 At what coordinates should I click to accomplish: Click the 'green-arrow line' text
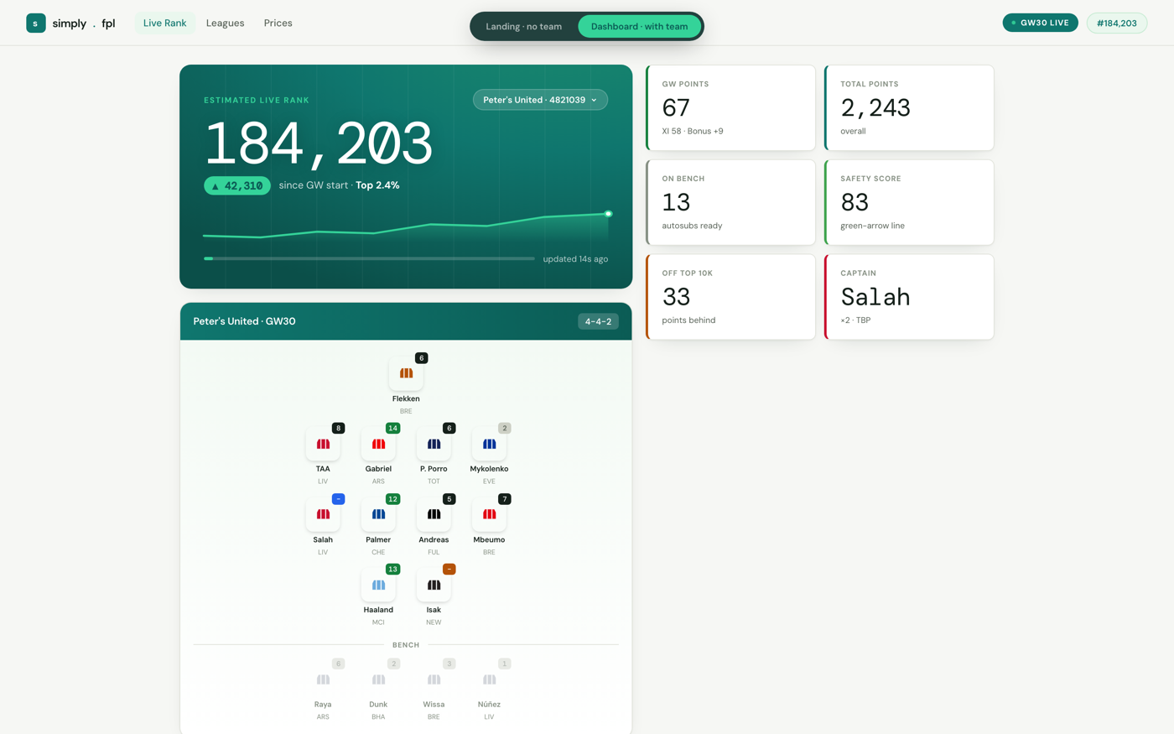pyautogui.click(x=872, y=226)
